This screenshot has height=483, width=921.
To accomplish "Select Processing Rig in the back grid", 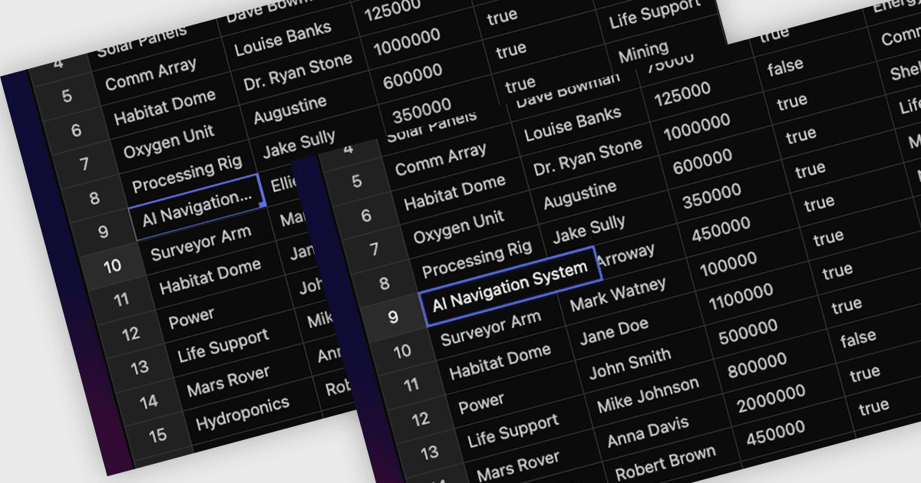I will tap(187, 174).
